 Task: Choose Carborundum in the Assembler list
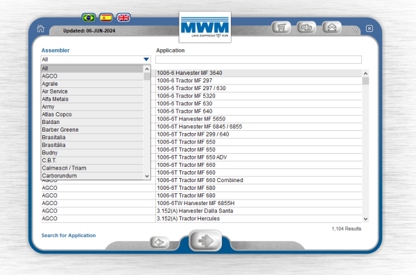92,176
